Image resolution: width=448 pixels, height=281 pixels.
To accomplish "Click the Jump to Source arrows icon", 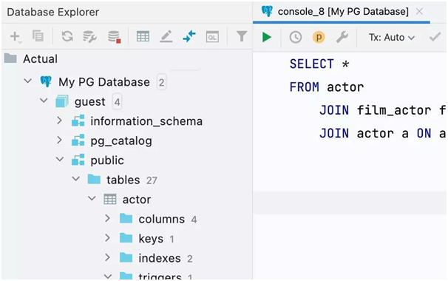I will pos(189,37).
